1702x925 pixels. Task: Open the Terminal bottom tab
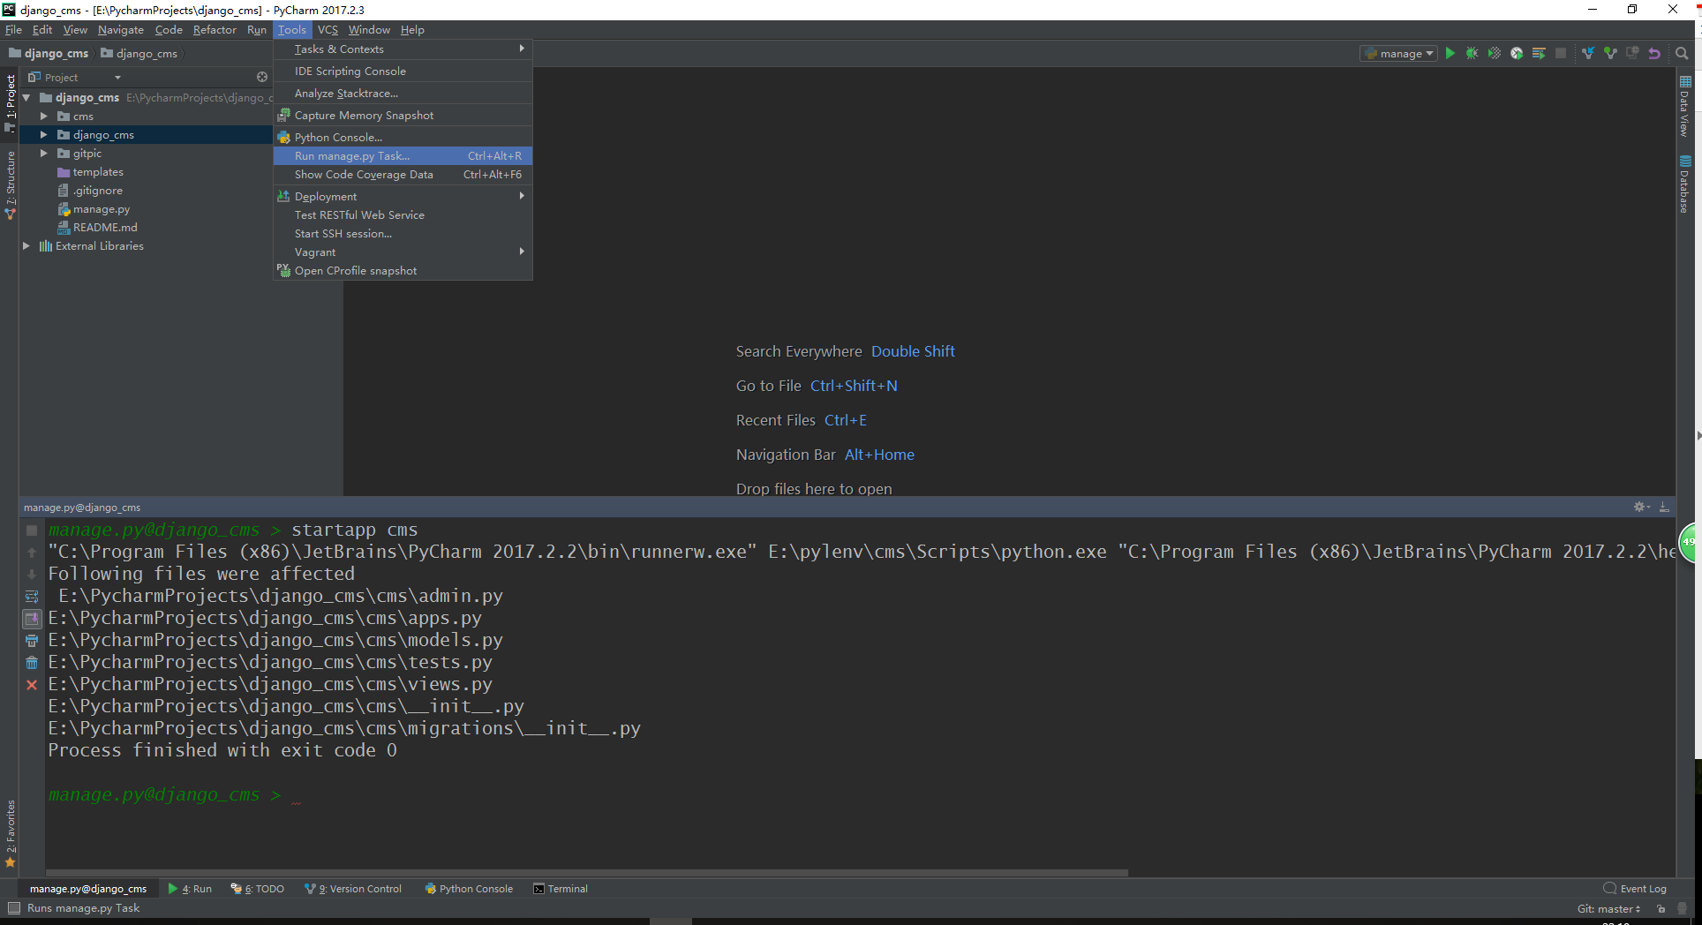(561, 889)
